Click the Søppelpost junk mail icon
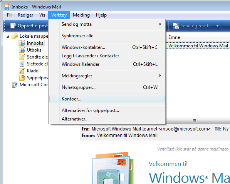 click(x=22, y=78)
